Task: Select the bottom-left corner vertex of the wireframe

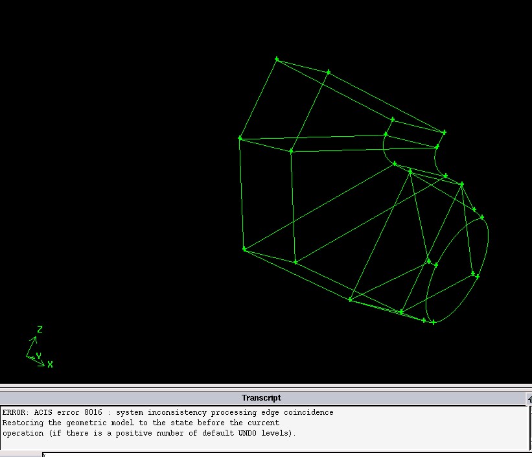Action: coord(244,249)
